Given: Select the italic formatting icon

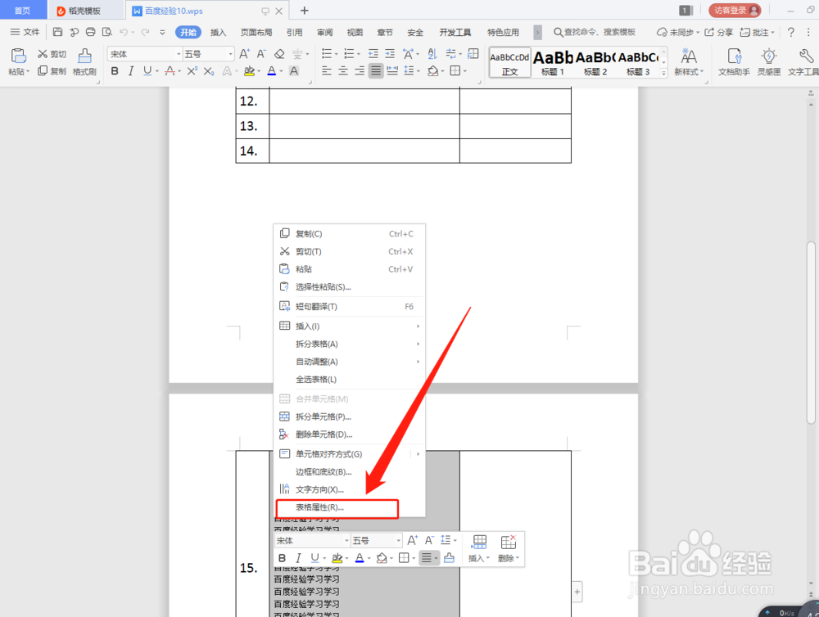Looking at the screenshot, I should pyautogui.click(x=131, y=71).
